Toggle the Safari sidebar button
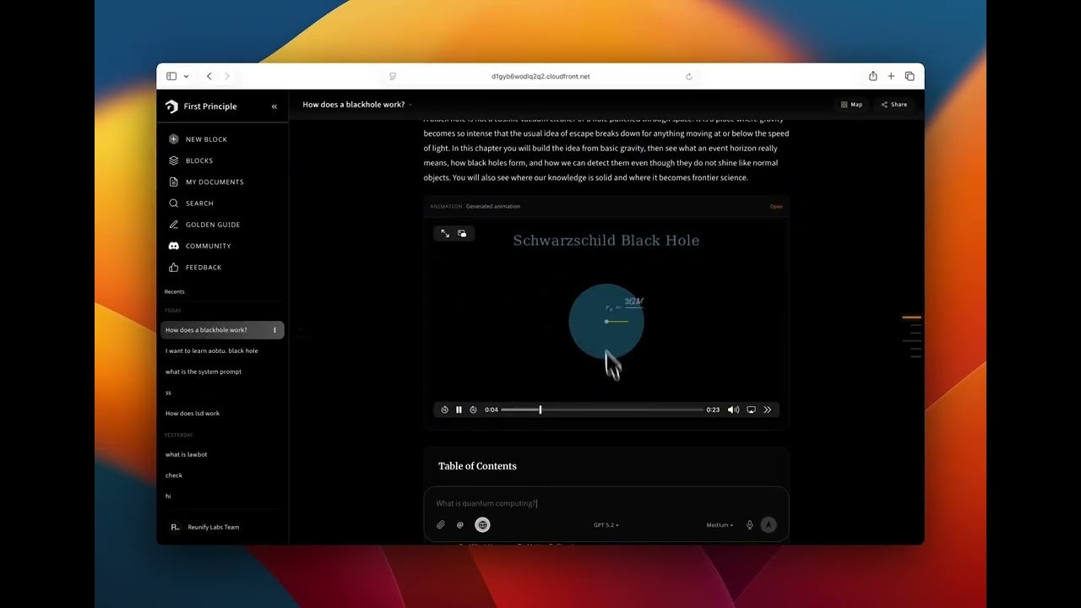Image resolution: width=1081 pixels, height=608 pixels. coord(171,76)
